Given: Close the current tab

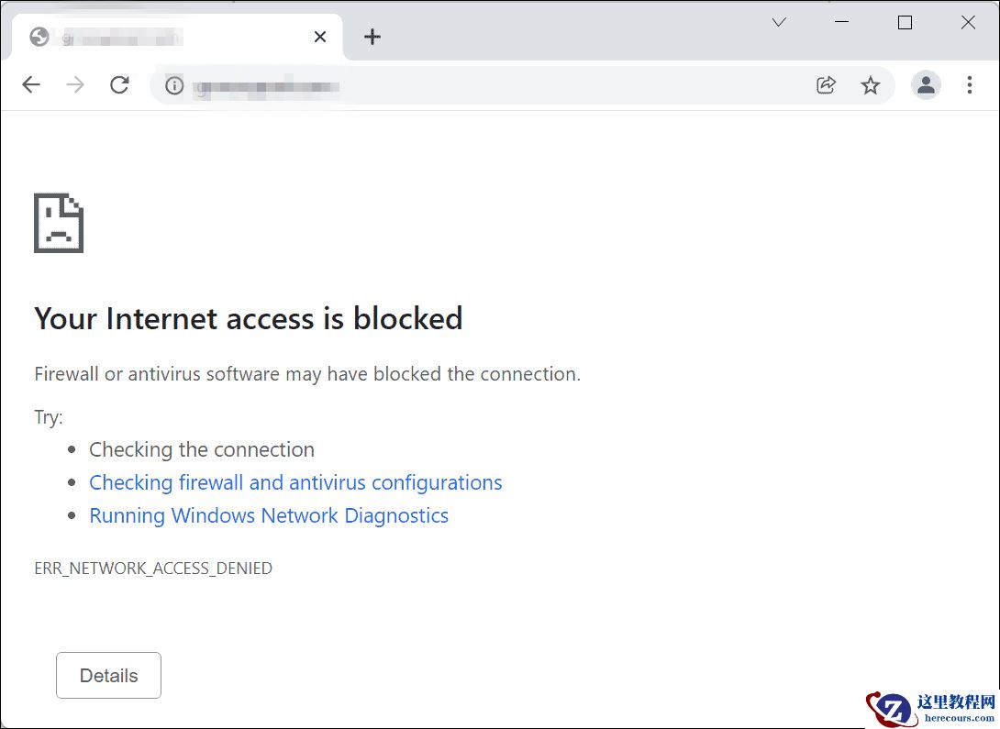Looking at the screenshot, I should click(x=319, y=37).
